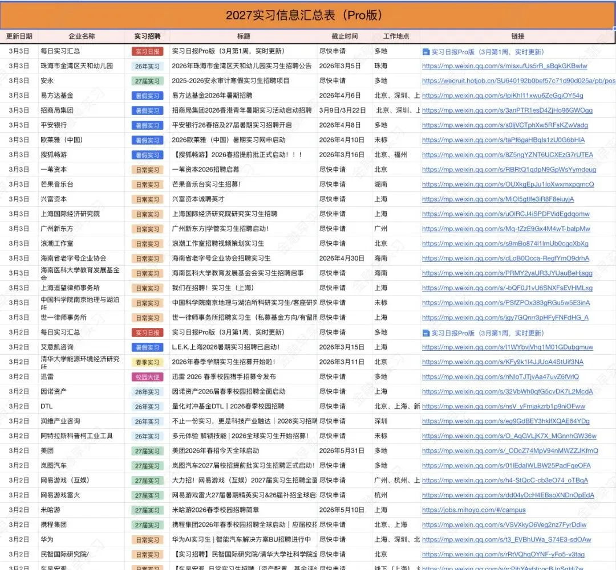This screenshot has height=570, width=616.
Task: Select the 企业名称 column header
Action: click(82, 36)
